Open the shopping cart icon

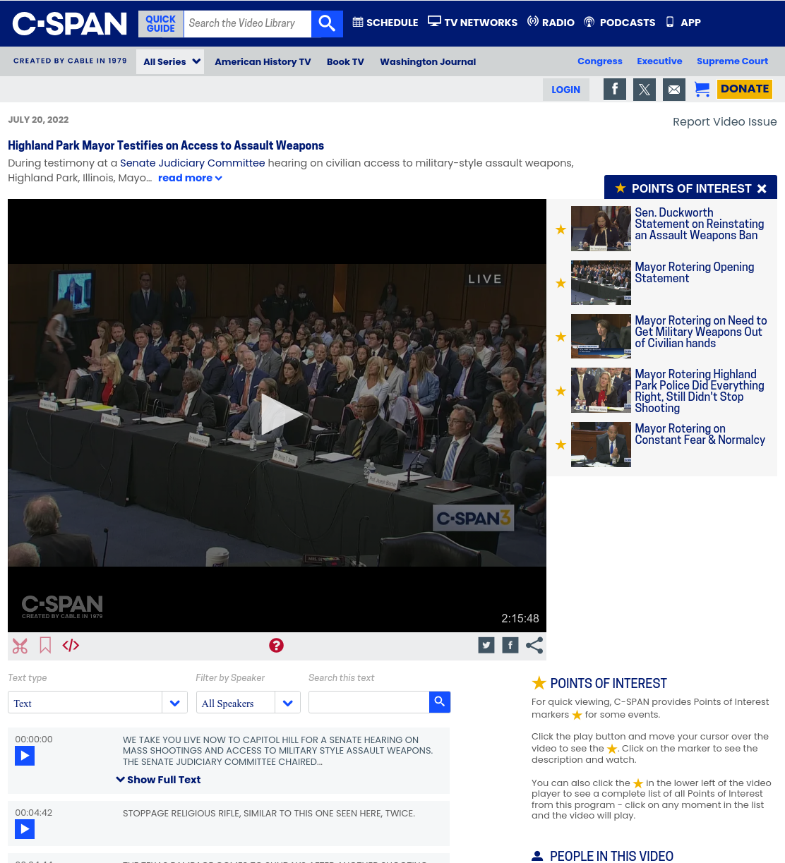[x=702, y=89]
